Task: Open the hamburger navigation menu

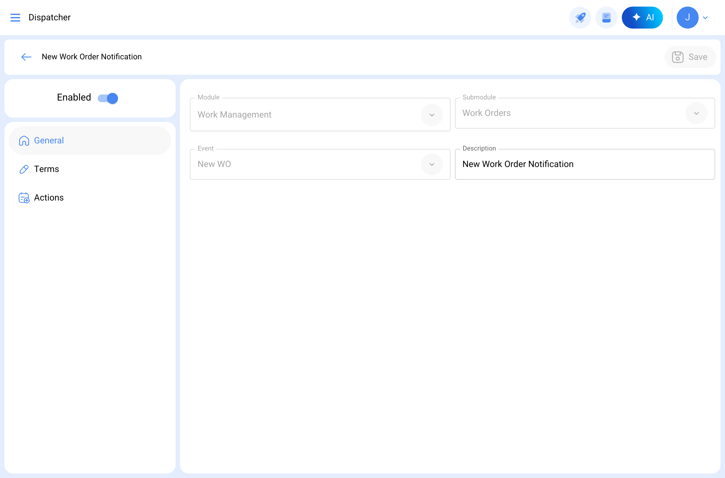Action: coord(15,17)
